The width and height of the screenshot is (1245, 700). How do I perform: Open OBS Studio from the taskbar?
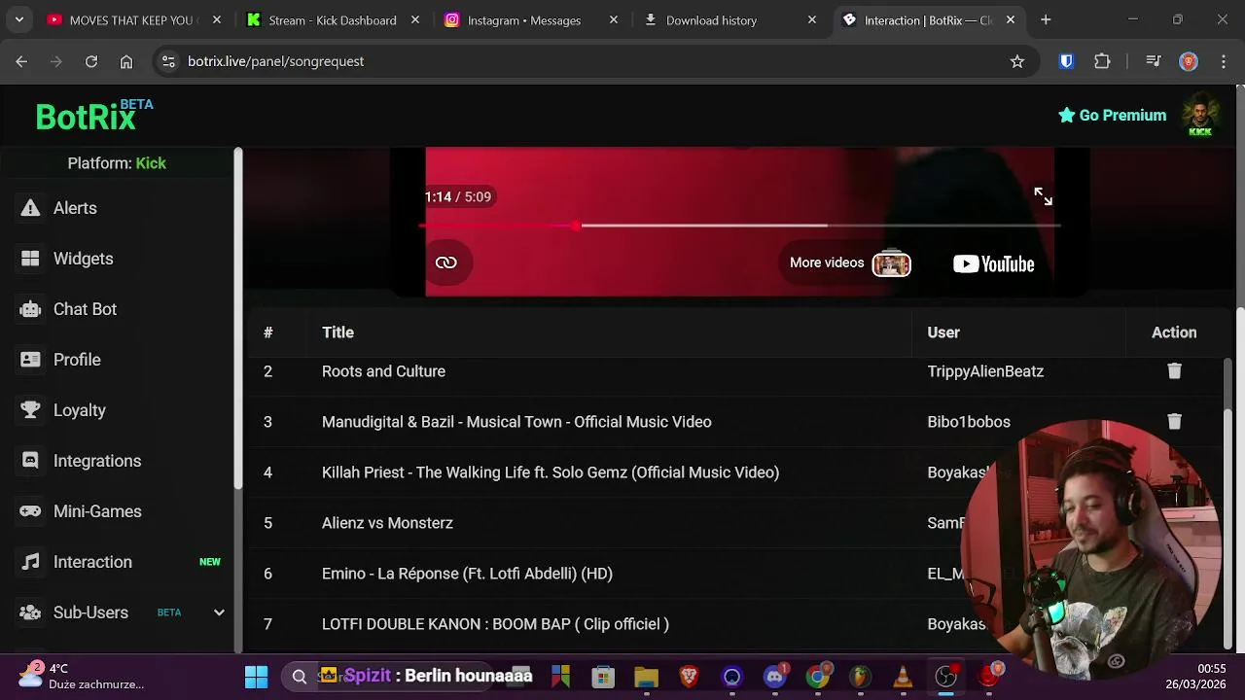coord(946,677)
